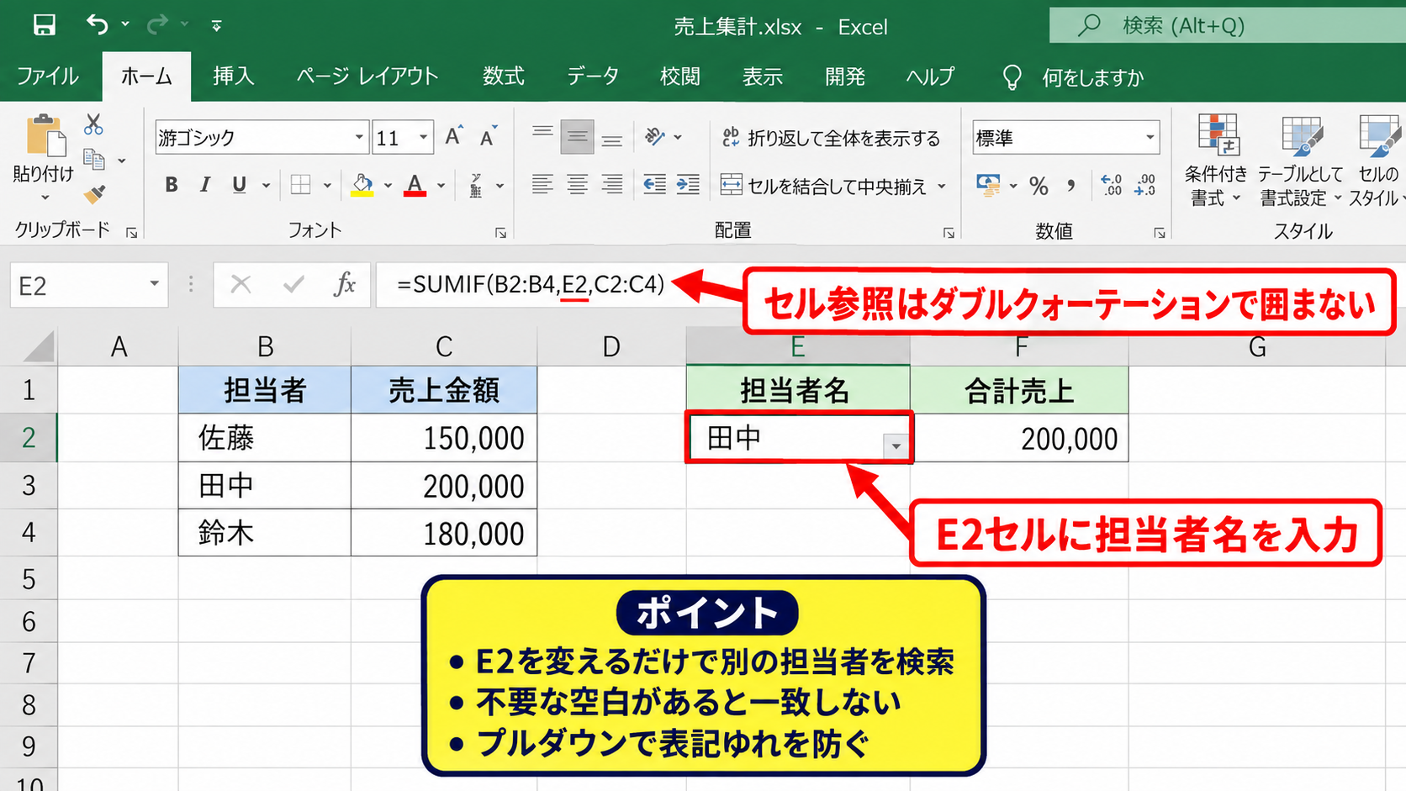Screen dimensions: 1406x791
Task: Toggle middle vertical alignment
Action: [577, 137]
